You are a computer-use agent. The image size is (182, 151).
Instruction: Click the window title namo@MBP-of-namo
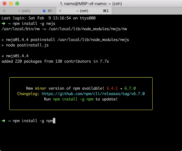(91, 4)
